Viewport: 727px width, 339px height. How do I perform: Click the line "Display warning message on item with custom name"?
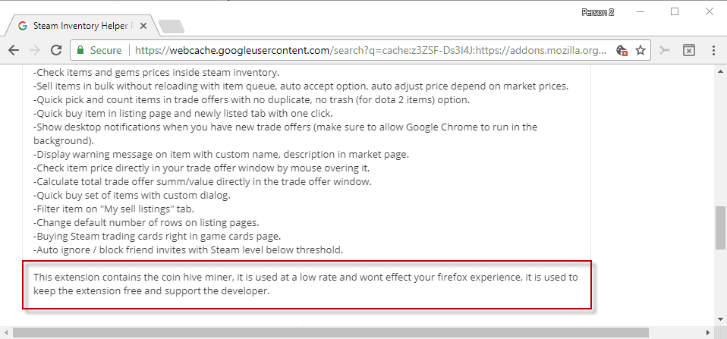[221, 154]
